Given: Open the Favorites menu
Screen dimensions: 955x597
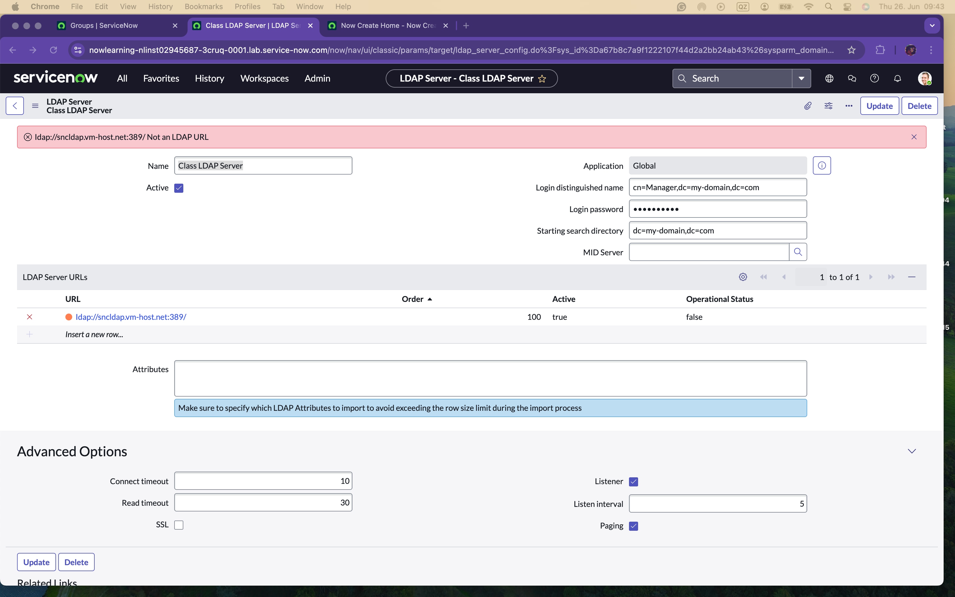Looking at the screenshot, I should [161, 78].
